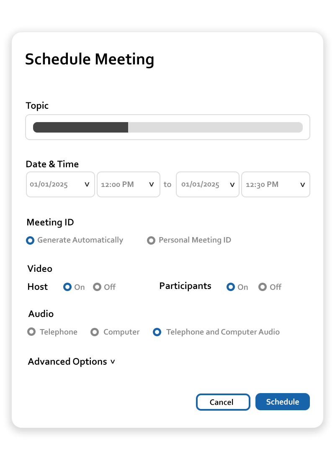Screen dimensions: 335x460
Task: Select Personal Meeting ID radio button
Action: 151,240
